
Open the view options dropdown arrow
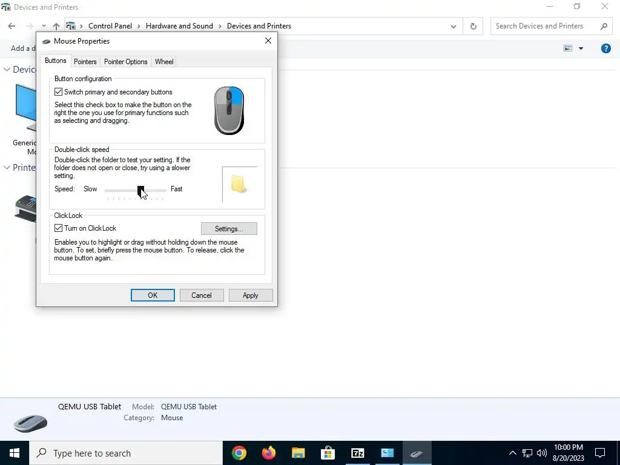point(581,48)
